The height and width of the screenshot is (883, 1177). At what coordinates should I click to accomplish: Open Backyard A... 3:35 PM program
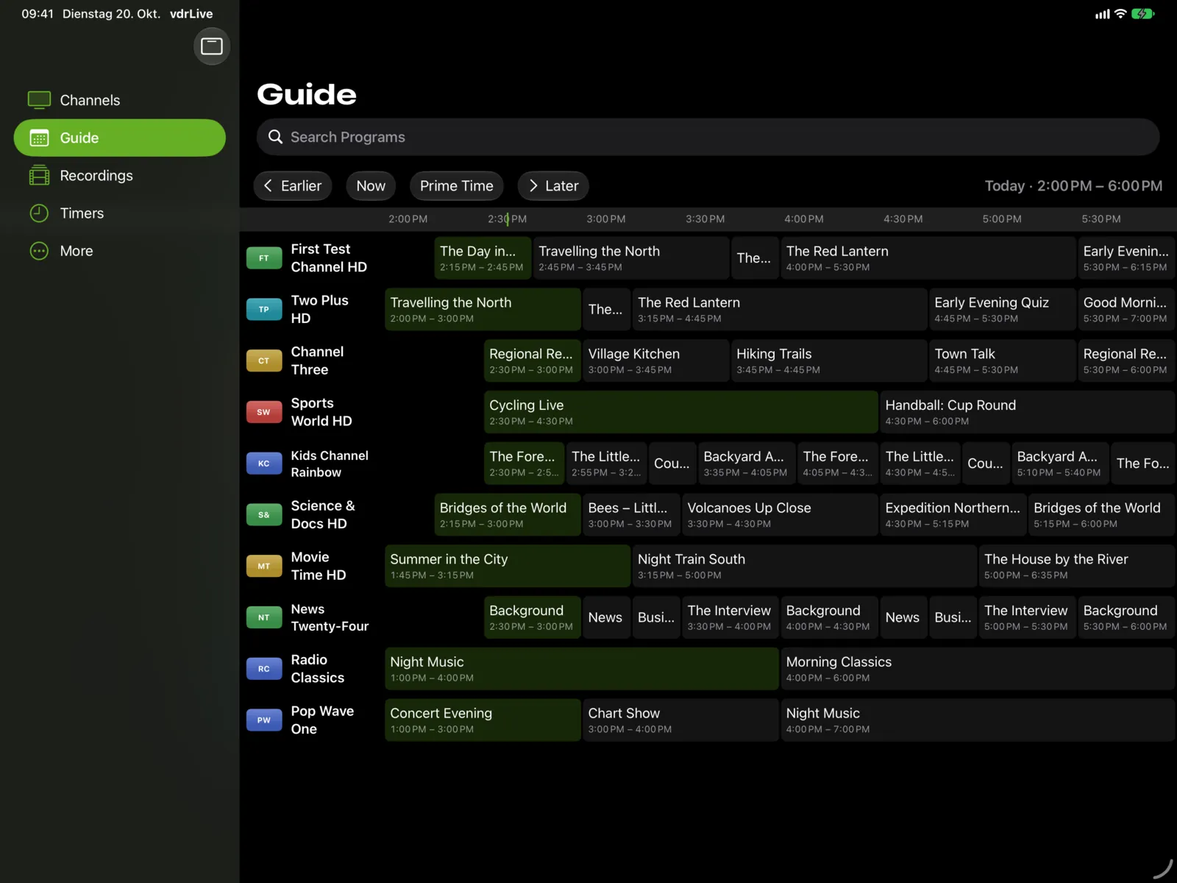coord(747,464)
